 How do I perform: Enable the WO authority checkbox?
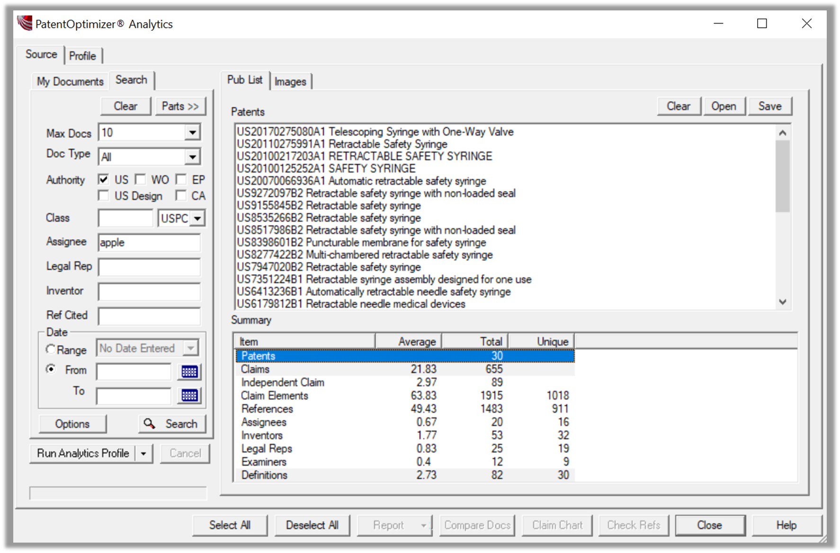coord(140,179)
